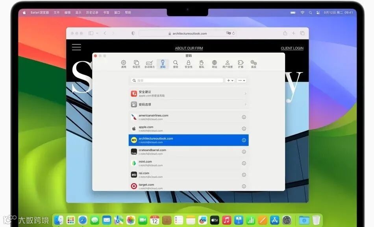
Task: Open the 书签 bookmarks menu
Action: (106, 13)
